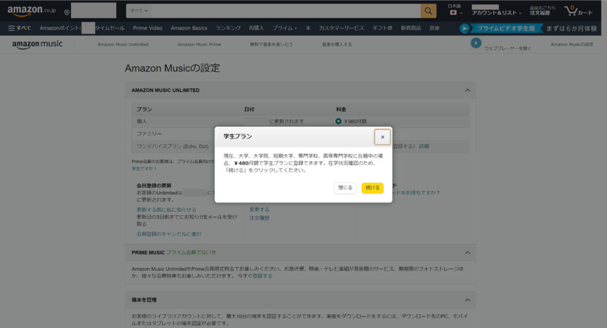Click the 閉じる button in dialog
This screenshot has width=607, height=328.
[x=345, y=188]
